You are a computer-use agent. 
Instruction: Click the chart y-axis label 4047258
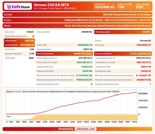point(143,100)
